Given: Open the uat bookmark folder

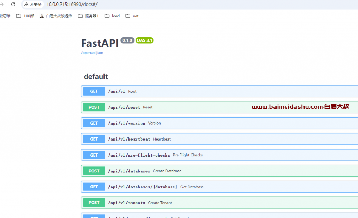Looking at the screenshot, I should click(132, 16).
